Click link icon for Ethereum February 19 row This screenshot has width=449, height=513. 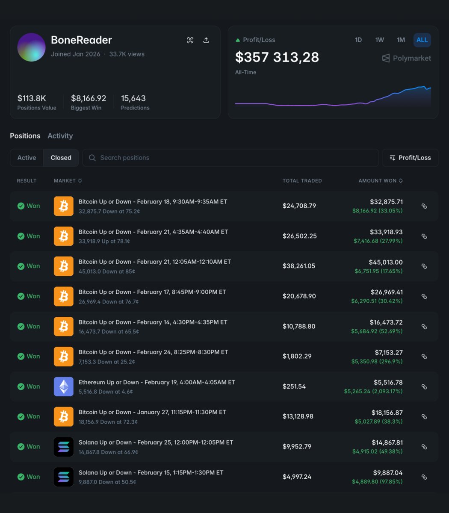[424, 387]
